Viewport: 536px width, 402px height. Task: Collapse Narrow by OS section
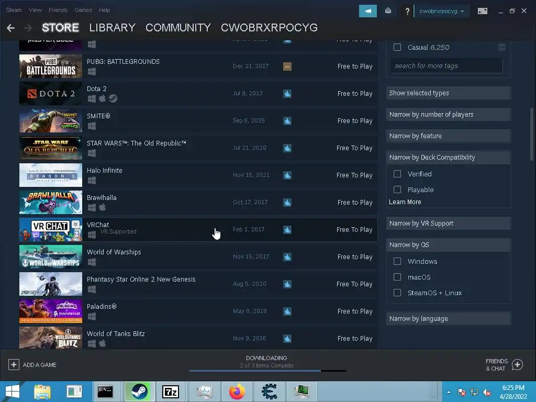[x=449, y=245]
